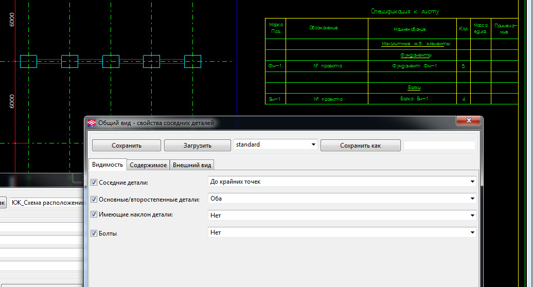Select the leftmost white foundation square
Image resolution: width=533 pixels, height=287 pixels.
[28, 62]
